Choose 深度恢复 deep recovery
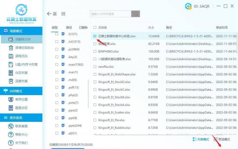 (18, 81)
